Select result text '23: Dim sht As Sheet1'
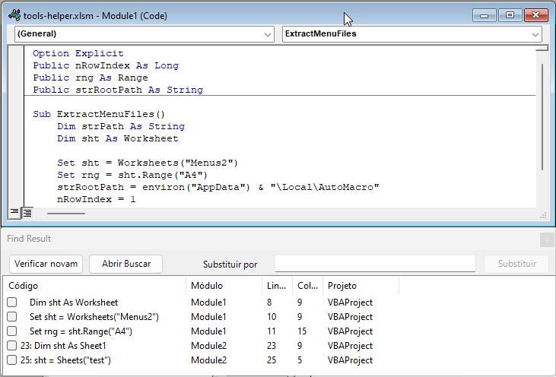This screenshot has height=377, width=556. [63, 346]
